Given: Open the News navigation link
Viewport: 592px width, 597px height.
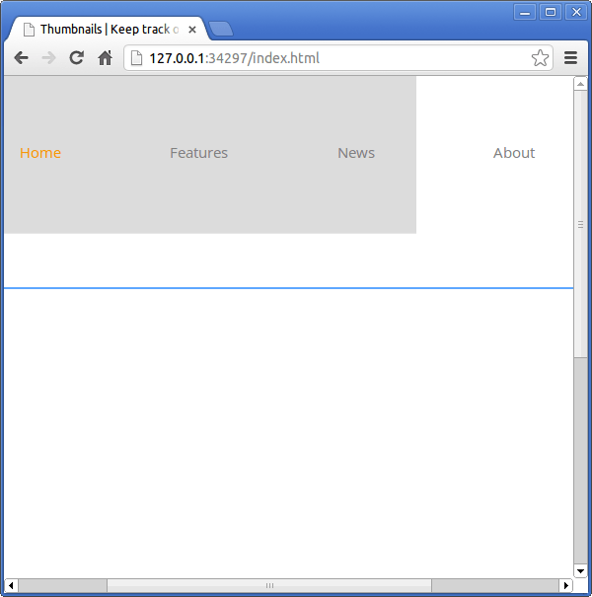Looking at the screenshot, I should click(x=356, y=153).
